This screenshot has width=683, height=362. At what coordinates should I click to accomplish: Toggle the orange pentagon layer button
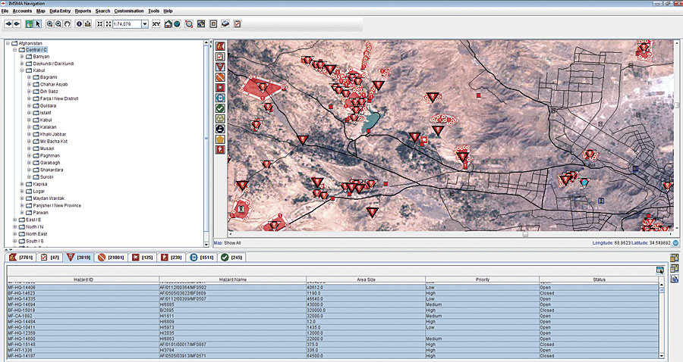pos(220,139)
